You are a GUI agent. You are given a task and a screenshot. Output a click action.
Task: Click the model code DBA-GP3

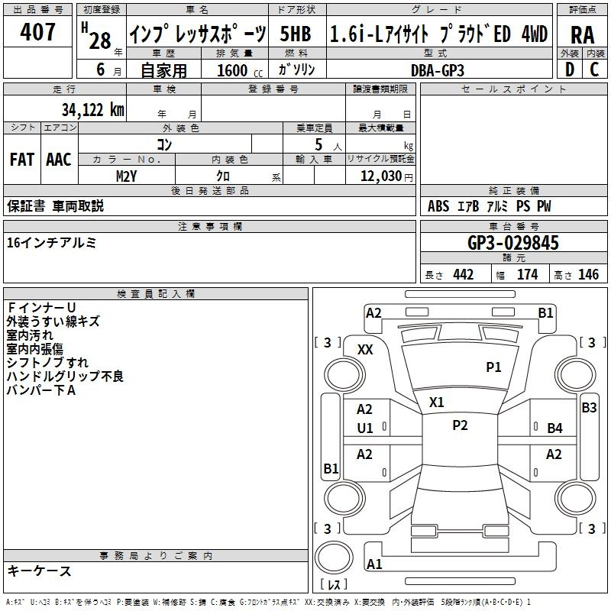point(438,70)
